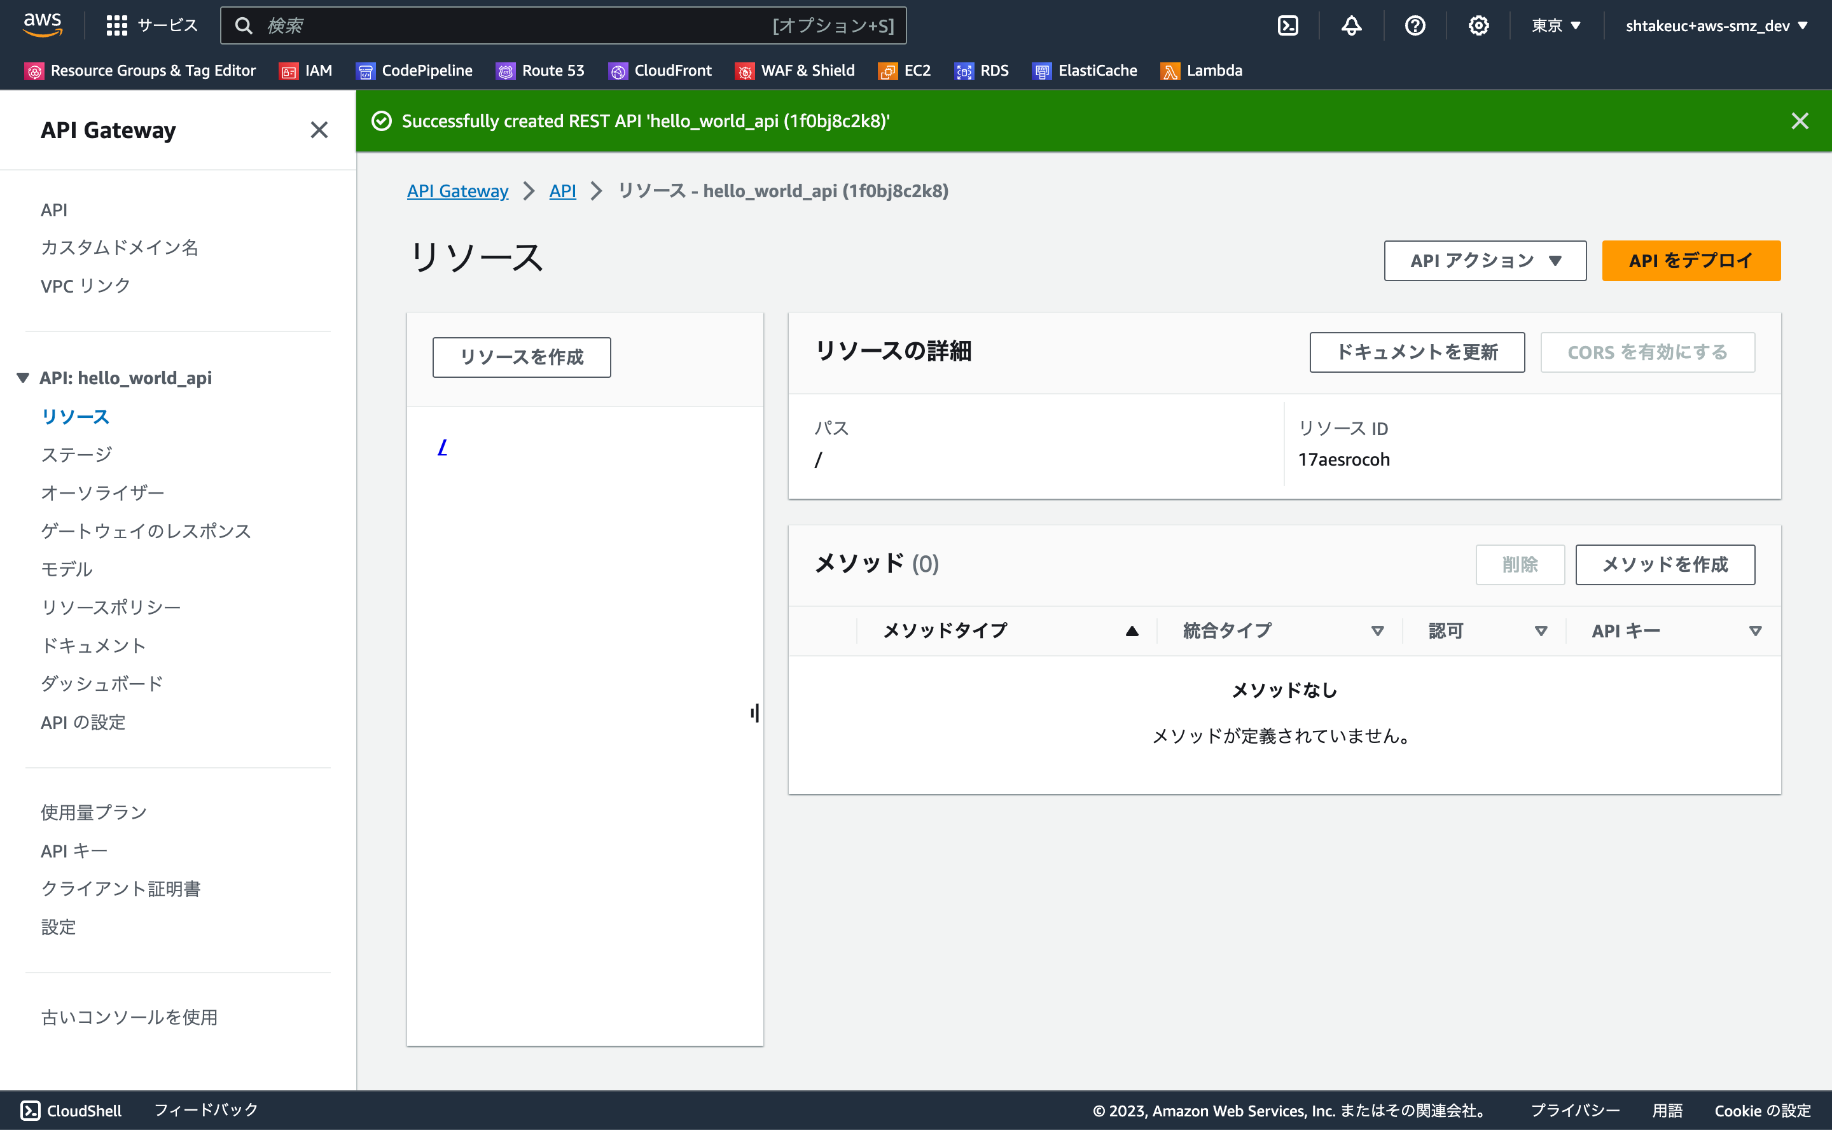Viewport: 1832px width, 1145px height.
Task: Open モデル in the side navigation
Action: pos(67,569)
